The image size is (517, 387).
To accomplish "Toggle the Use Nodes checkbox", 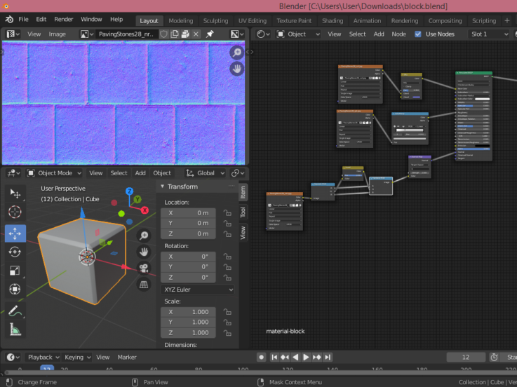I will click(x=418, y=34).
